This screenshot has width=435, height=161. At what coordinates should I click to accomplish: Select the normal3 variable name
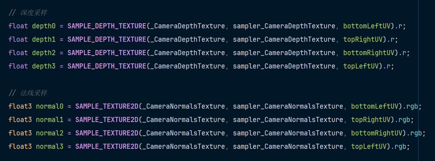(x=50, y=146)
